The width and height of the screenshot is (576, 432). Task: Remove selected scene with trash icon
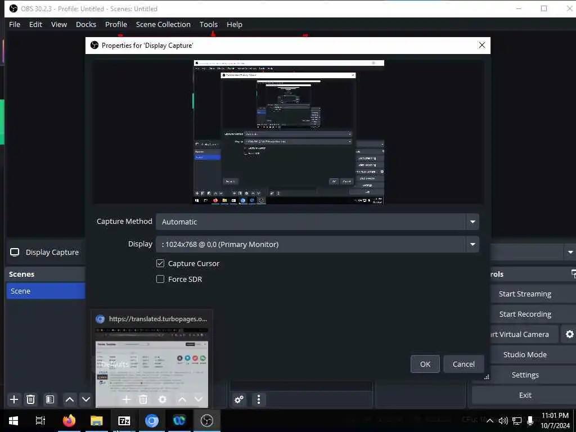click(x=31, y=399)
